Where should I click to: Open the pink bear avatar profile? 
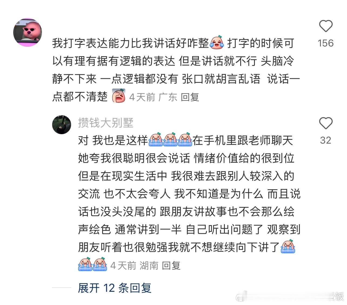click(x=27, y=32)
